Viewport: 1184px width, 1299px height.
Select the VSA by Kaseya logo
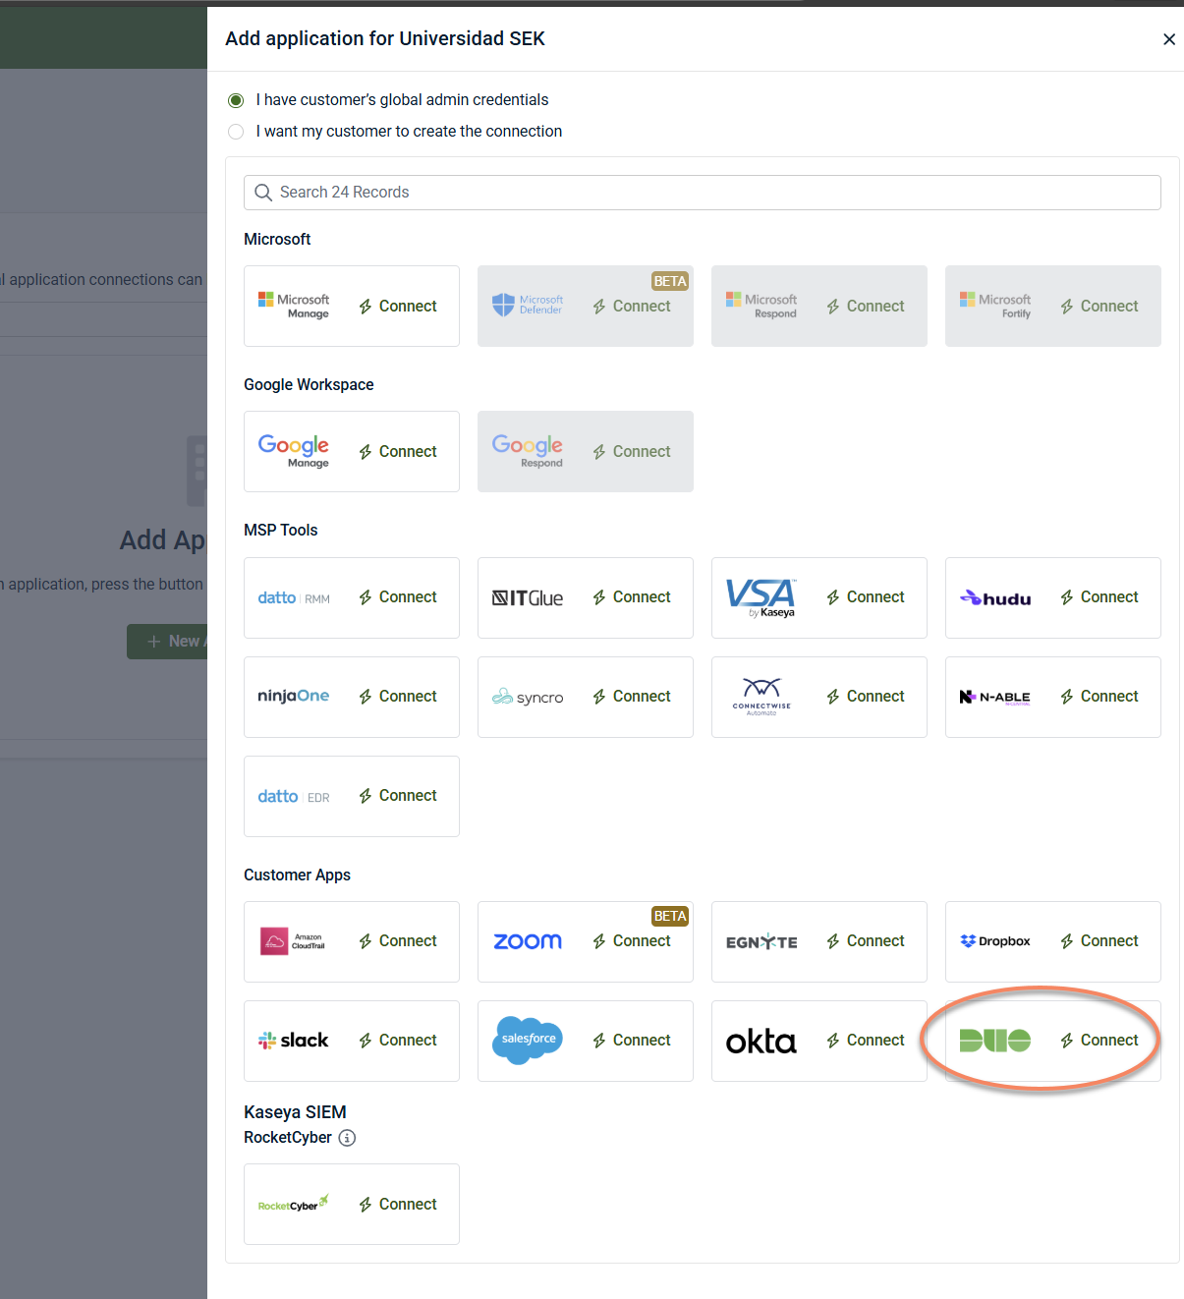click(x=761, y=597)
